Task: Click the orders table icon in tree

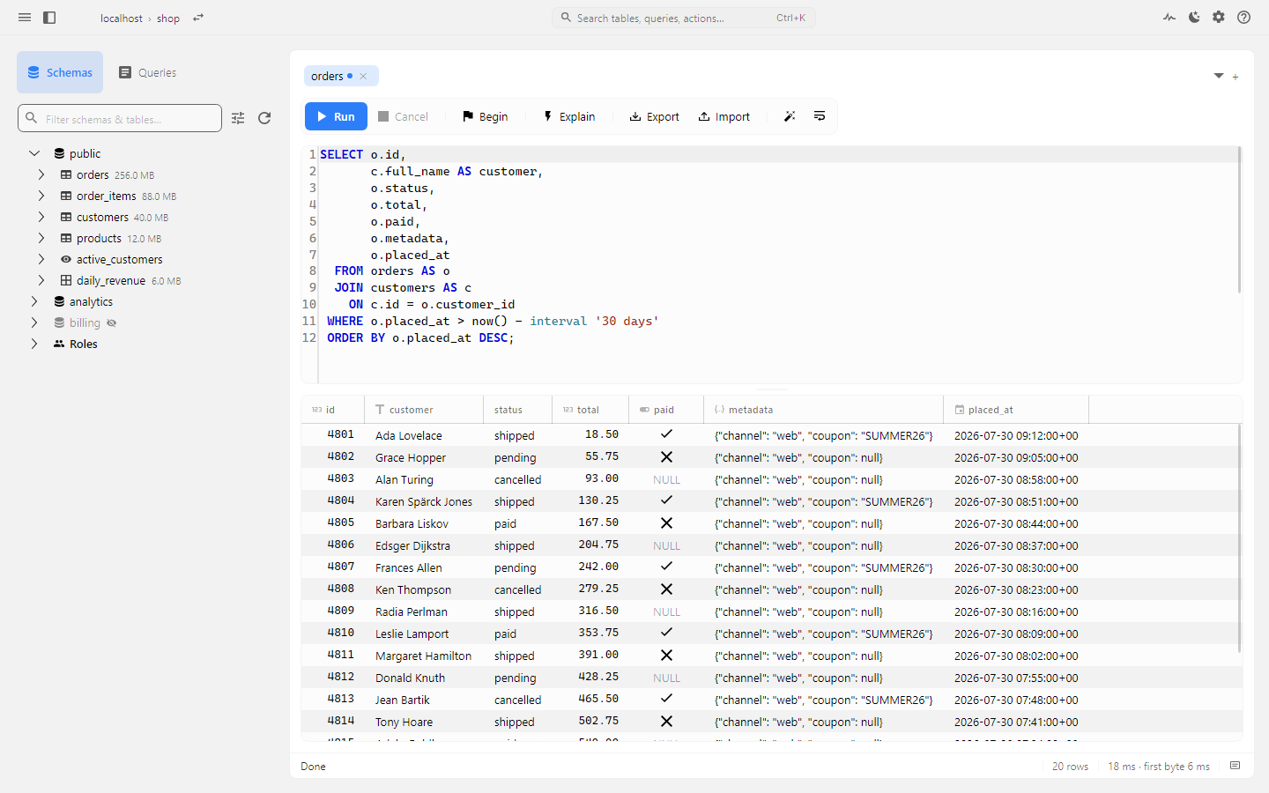Action: 66,174
